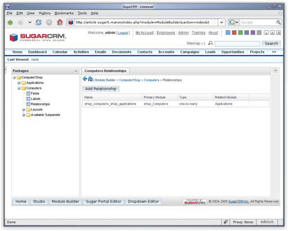Open the Admin link

pos(183,32)
